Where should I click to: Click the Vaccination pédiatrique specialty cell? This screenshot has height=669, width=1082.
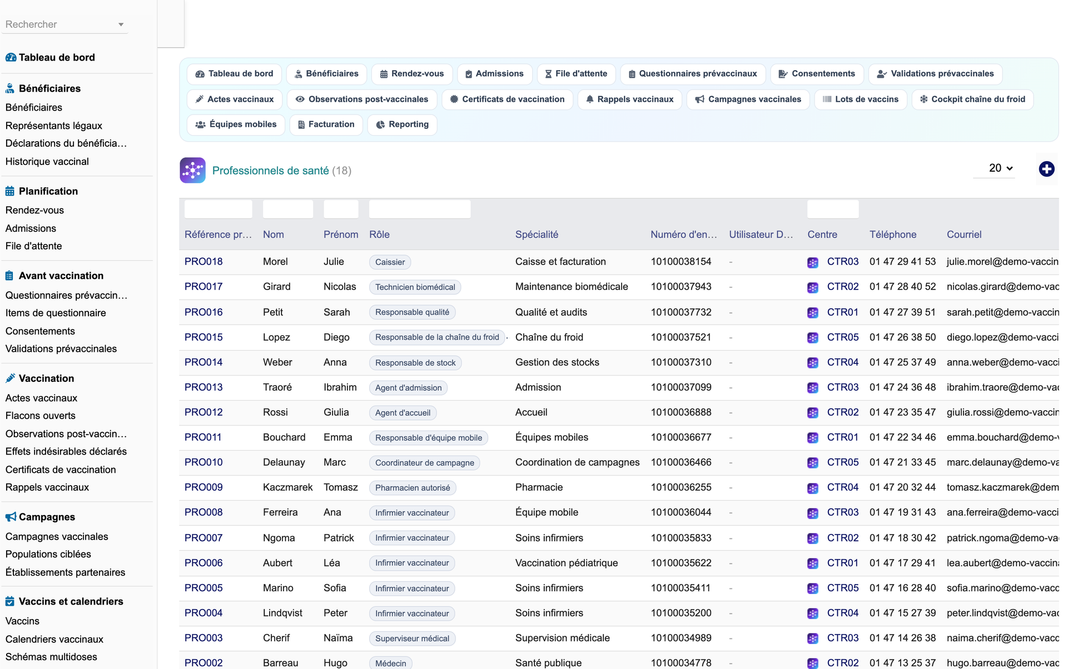click(567, 563)
